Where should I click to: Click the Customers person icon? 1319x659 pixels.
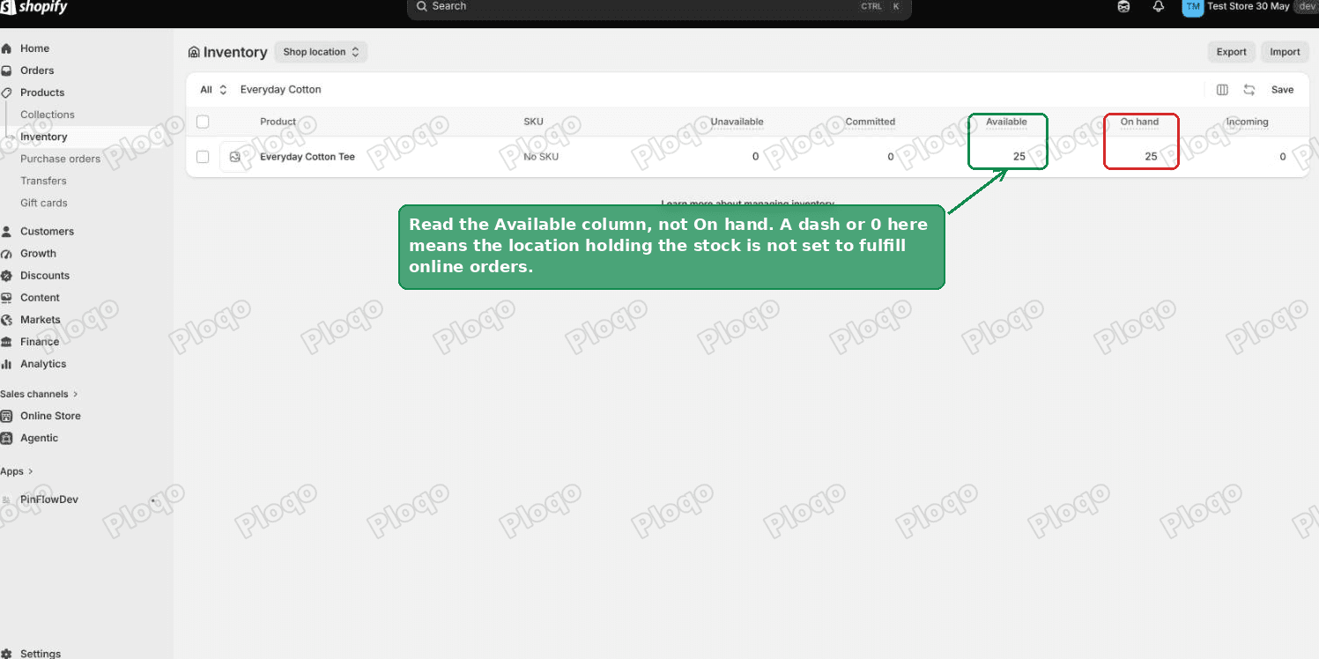(6, 232)
